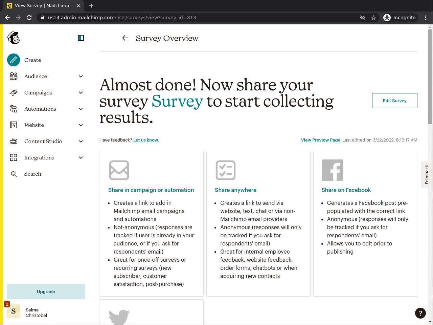Expand the Audience menu chevron
Screen dimensions: 433x325
click(x=81, y=77)
